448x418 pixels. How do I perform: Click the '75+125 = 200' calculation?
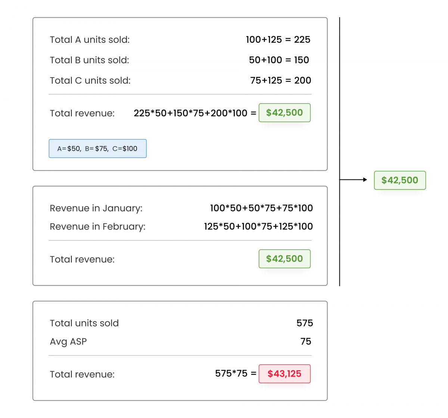coord(280,81)
